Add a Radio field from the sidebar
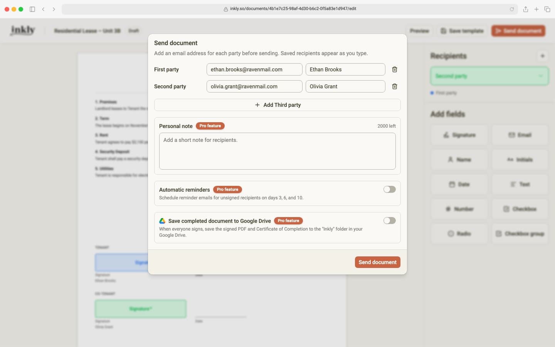Screen dimensions: 555x347 (x=459, y=234)
